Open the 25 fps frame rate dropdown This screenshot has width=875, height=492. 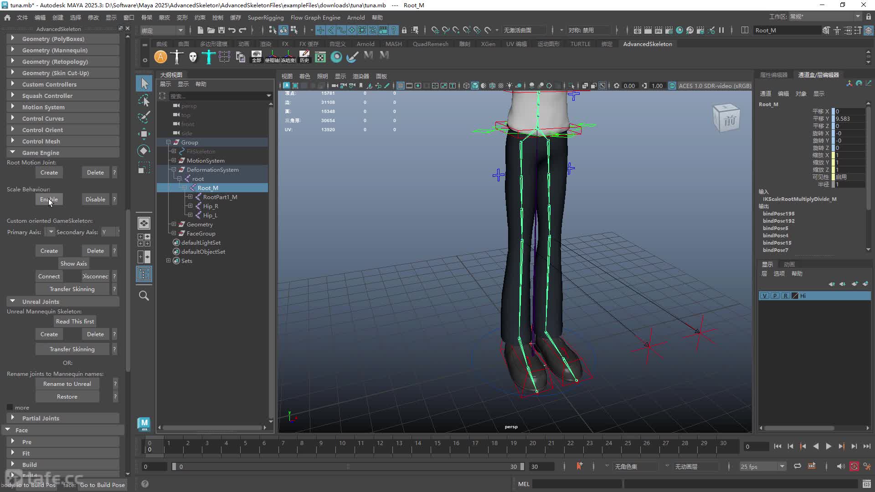coord(762,466)
